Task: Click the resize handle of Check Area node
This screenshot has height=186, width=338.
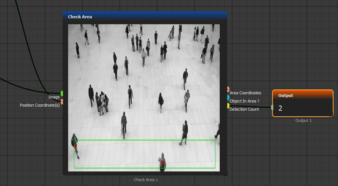Action: click(225, 173)
